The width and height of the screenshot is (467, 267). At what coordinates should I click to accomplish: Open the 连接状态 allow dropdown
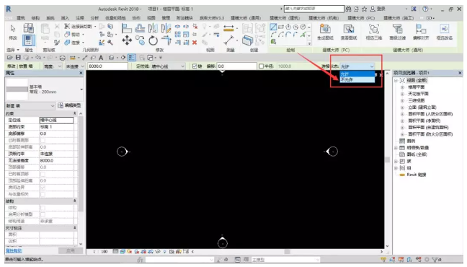357,66
